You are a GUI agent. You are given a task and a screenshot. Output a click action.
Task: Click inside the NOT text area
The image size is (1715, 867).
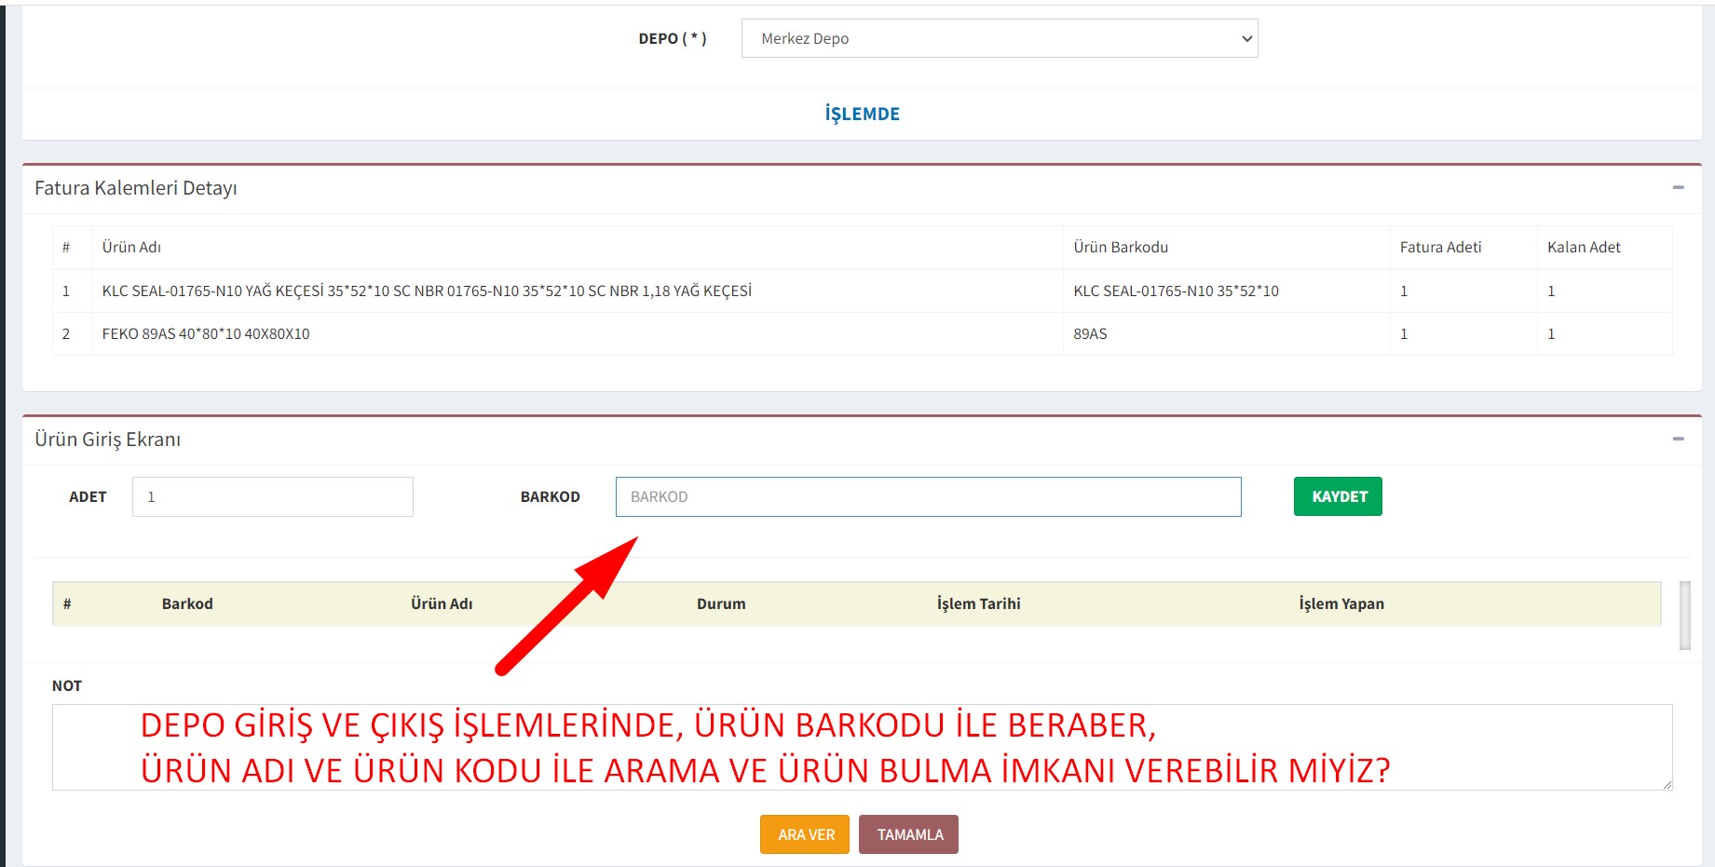(x=862, y=747)
